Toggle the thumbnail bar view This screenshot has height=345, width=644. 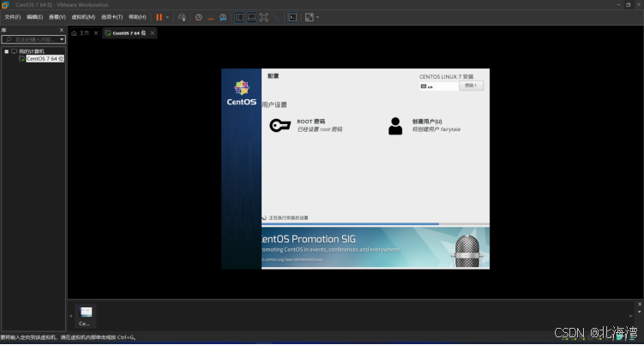click(x=252, y=17)
